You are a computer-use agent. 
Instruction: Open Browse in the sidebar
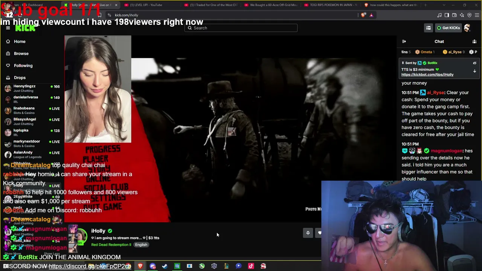pos(21,53)
